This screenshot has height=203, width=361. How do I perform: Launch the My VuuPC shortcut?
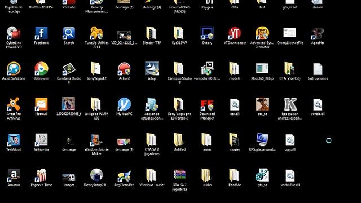124,104
